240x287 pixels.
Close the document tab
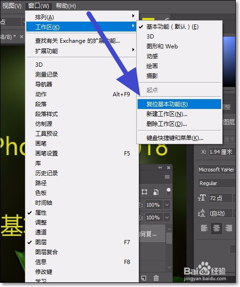[22, 37]
